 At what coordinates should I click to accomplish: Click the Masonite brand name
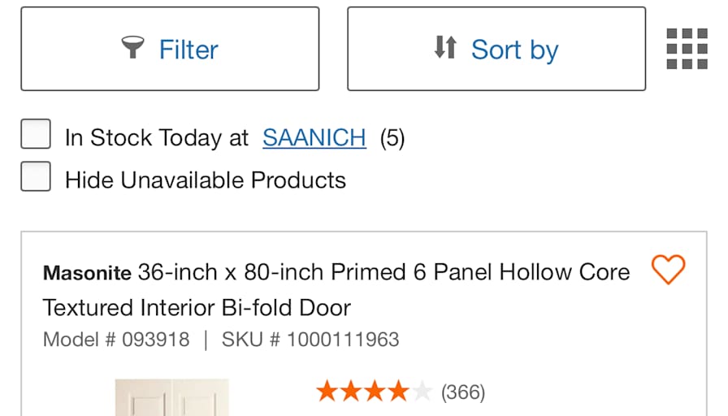pos(87,273)
